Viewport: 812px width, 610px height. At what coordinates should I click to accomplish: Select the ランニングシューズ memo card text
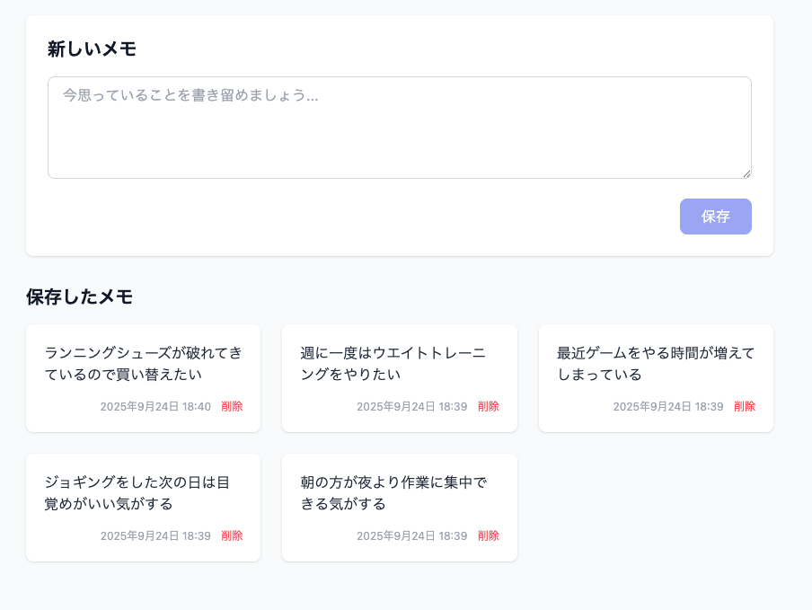tap(144, 364)
